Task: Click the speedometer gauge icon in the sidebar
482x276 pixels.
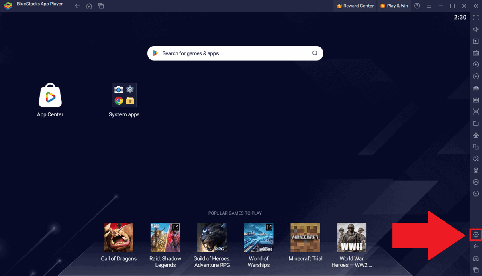Action: [476, 194]
